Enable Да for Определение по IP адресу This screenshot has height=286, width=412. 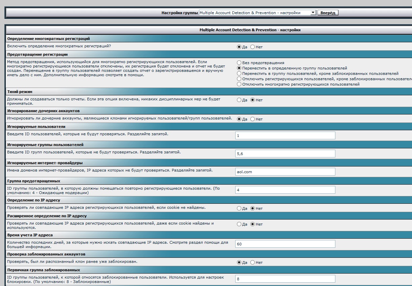(239, 208)
